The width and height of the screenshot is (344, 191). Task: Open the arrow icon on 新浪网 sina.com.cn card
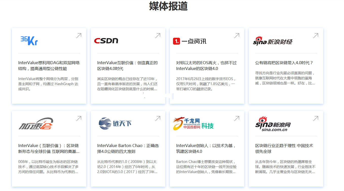[316, 118]
